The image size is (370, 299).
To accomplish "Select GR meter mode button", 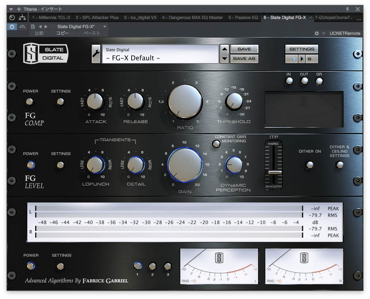I will click(319, 81).
